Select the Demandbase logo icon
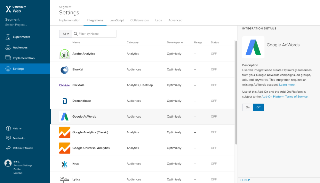This screenshot has width=320, height=183. [65, 101]
